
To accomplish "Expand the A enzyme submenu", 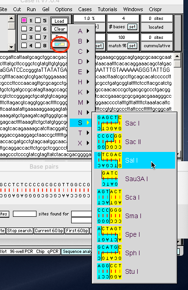I will [x=81, y=31].
